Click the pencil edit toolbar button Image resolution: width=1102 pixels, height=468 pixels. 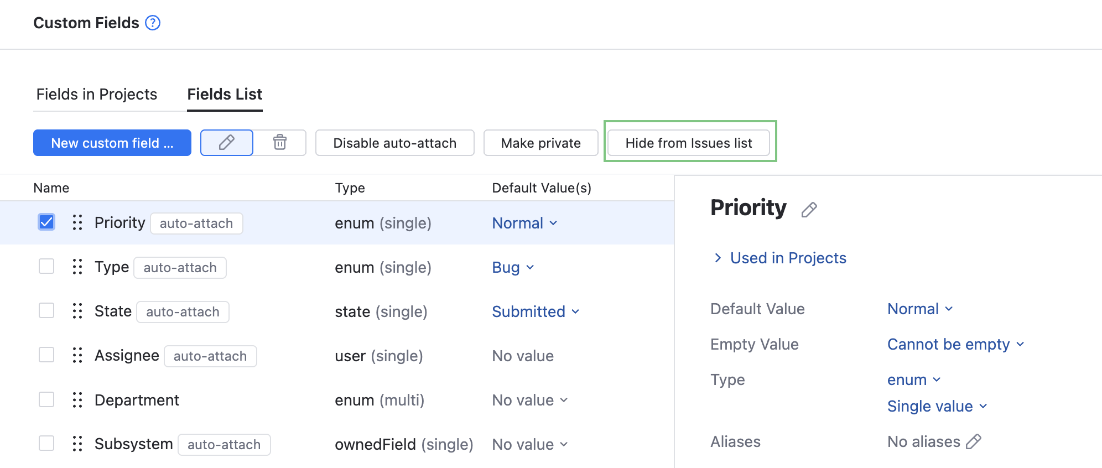[227, 143]
